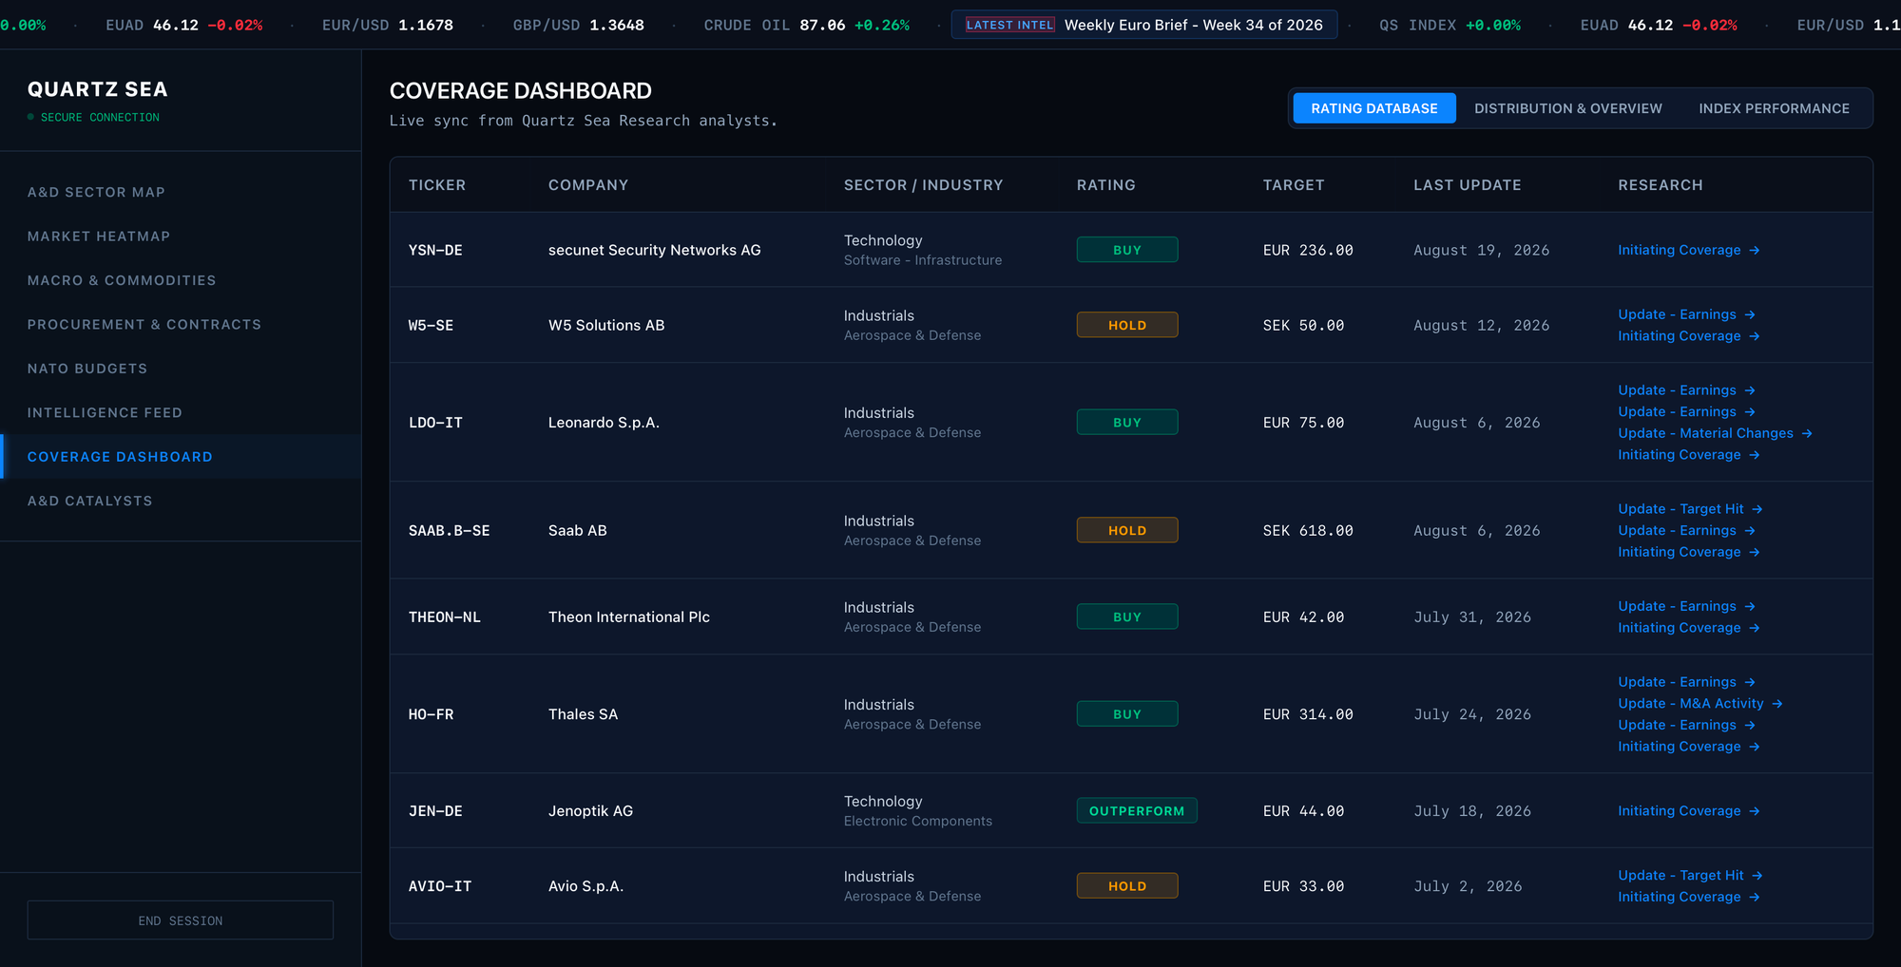Open Theon Update - Earnings report
Screen dimensions: 1901x967
click(x=1686, y=606)
